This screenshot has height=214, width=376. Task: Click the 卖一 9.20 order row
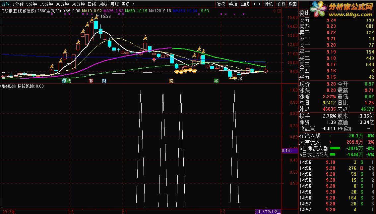(x=337, y=45)
